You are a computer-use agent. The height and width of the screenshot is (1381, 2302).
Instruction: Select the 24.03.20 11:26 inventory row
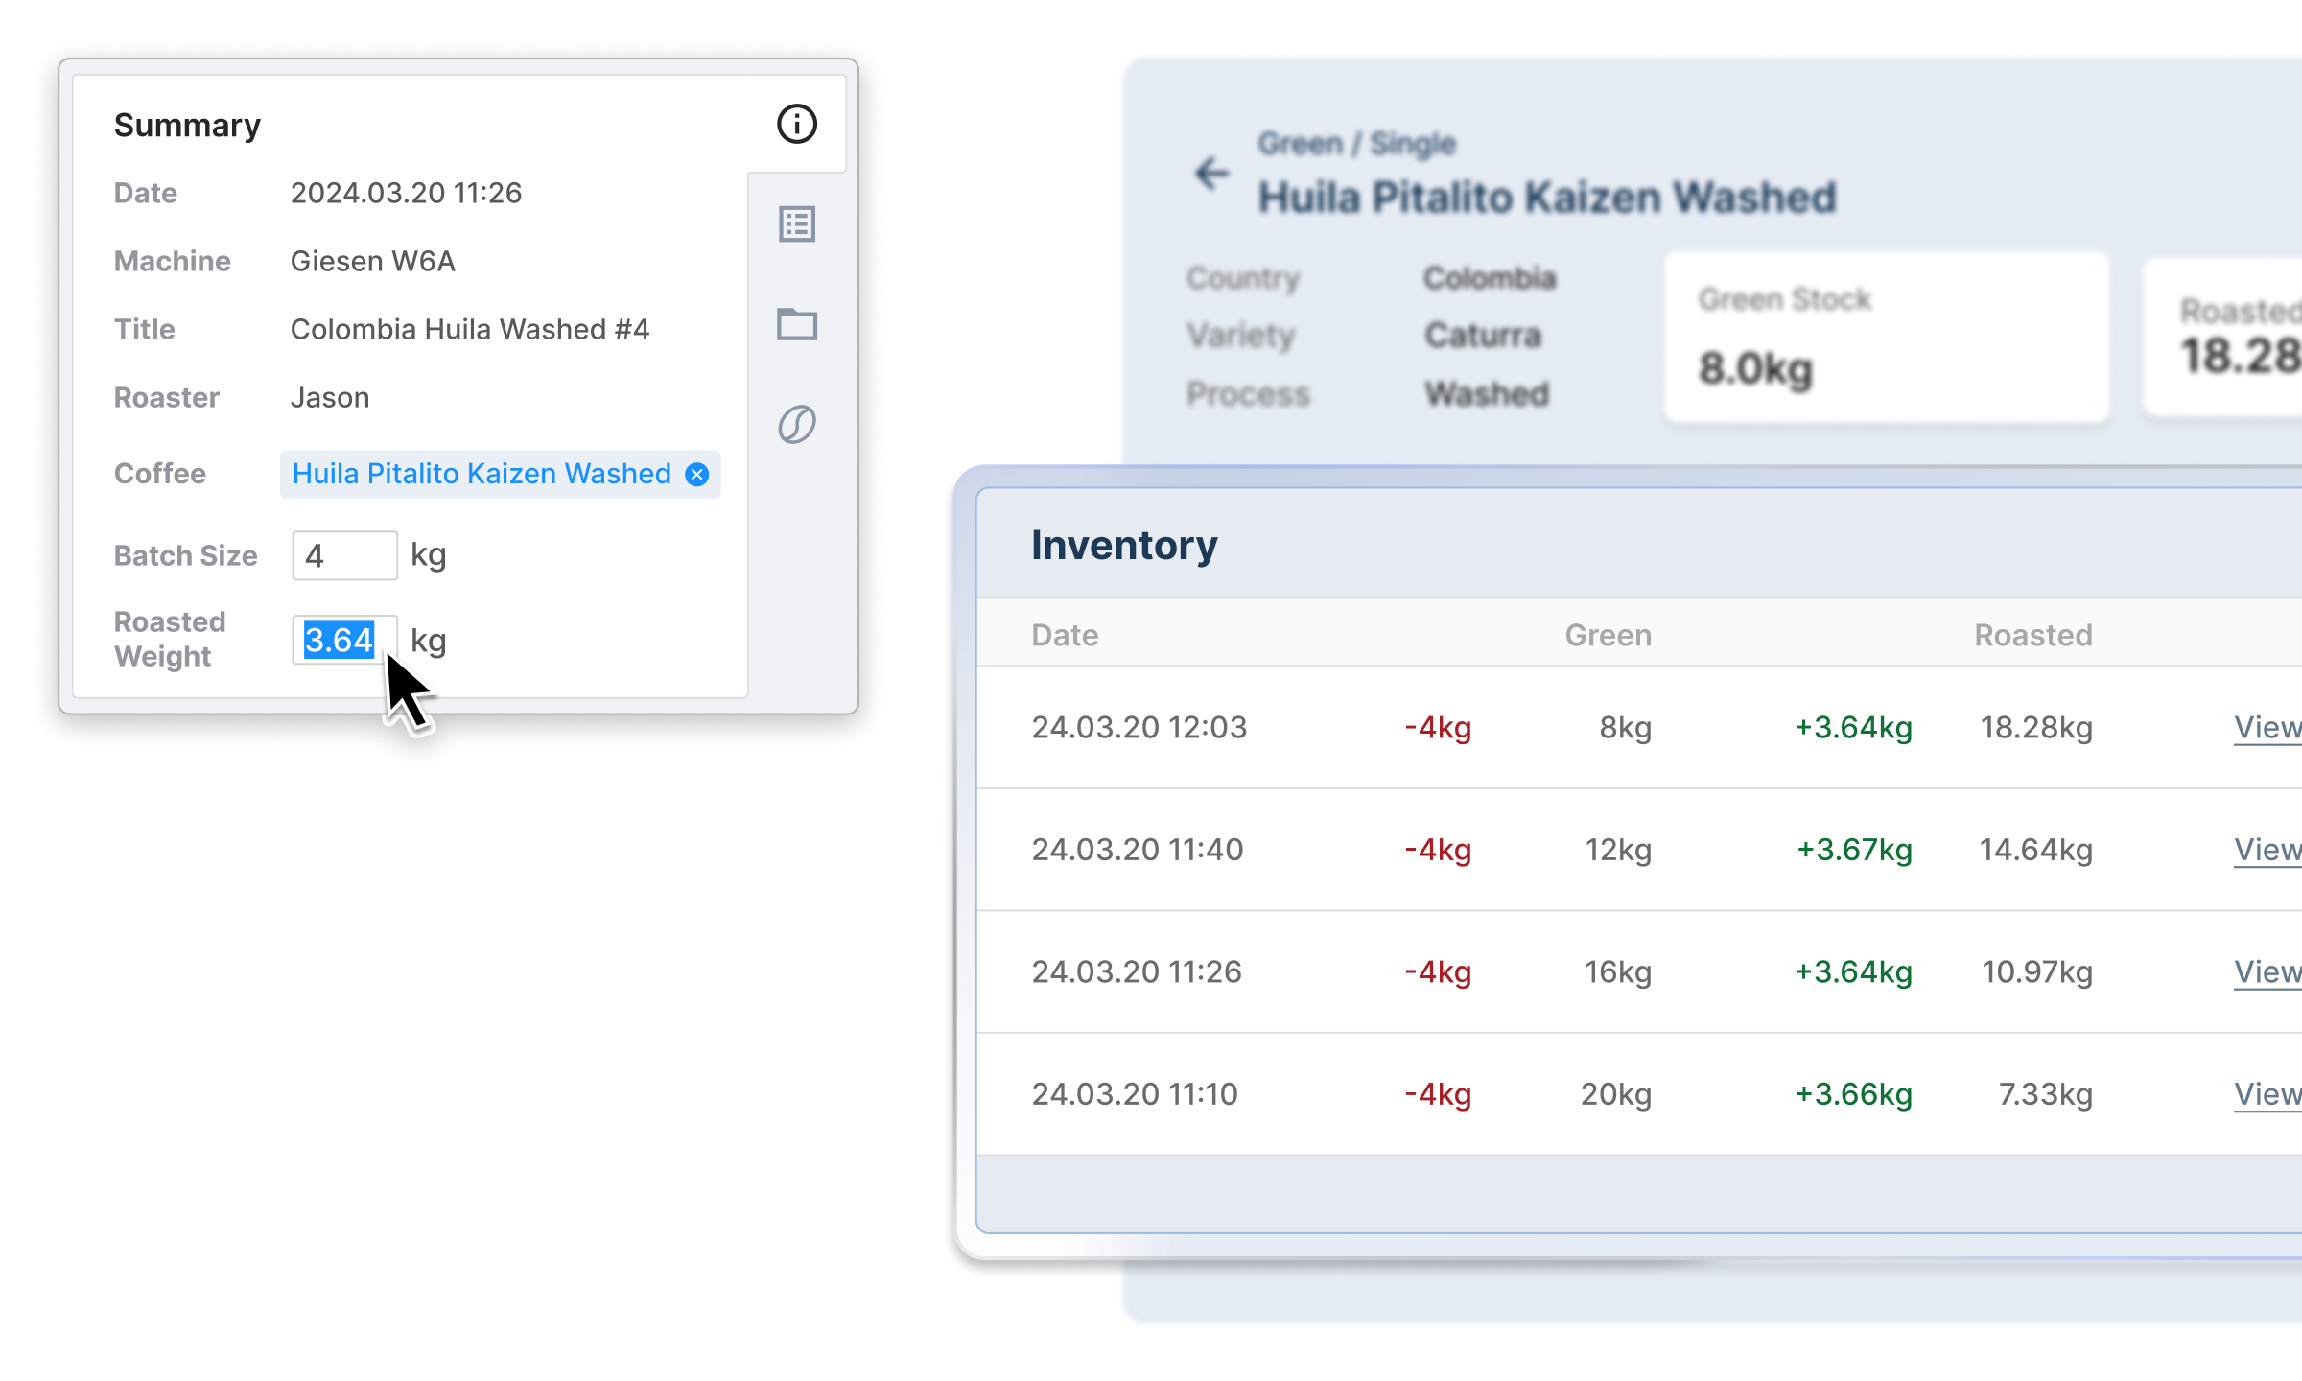1136,971
